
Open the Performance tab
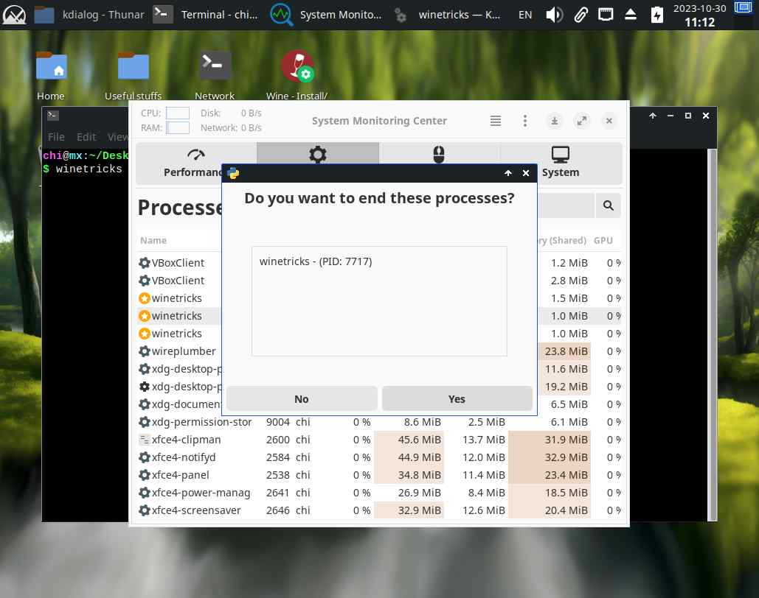(196, 163)
